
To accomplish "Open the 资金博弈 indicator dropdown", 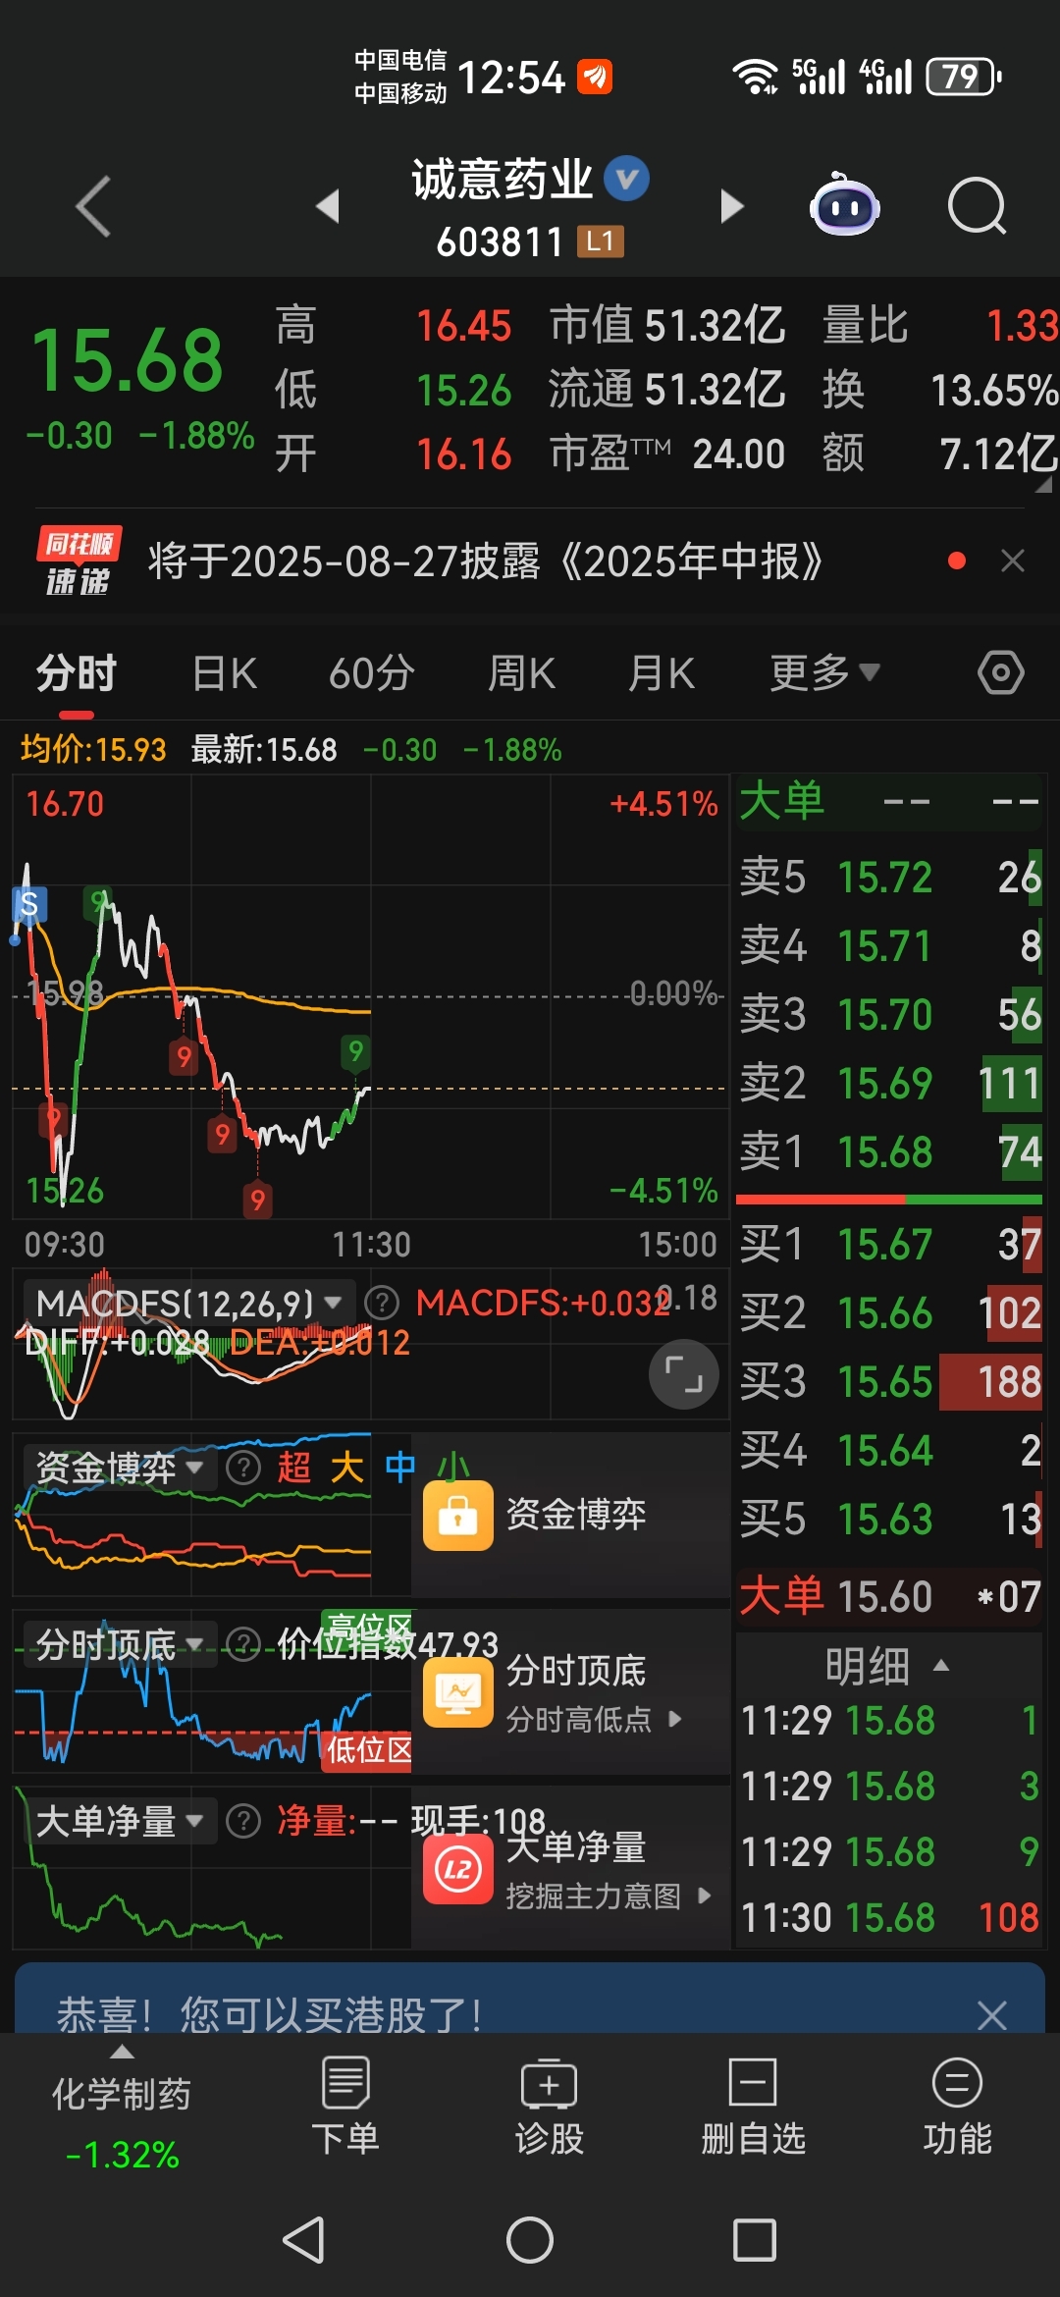I will 120,1468.
